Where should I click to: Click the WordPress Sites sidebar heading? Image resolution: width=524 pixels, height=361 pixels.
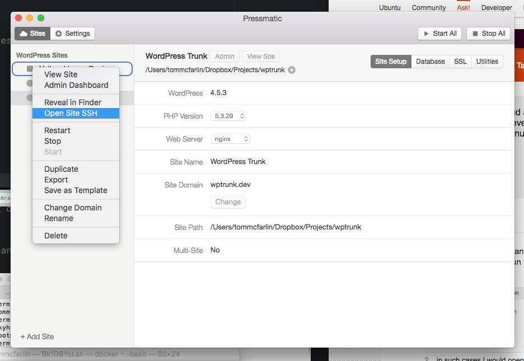[42, 55]
